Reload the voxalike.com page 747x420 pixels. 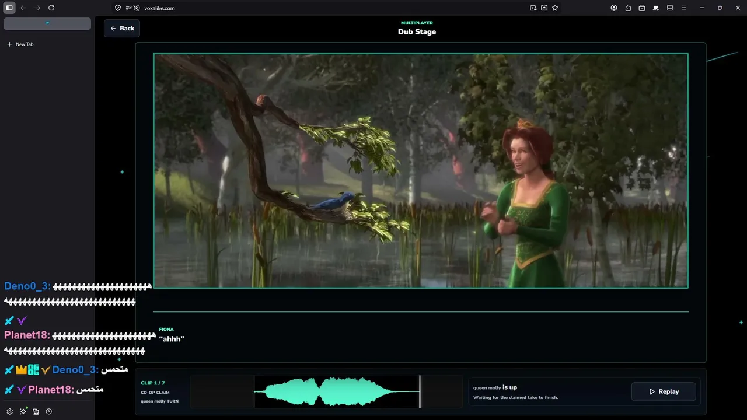pos(51,8)
